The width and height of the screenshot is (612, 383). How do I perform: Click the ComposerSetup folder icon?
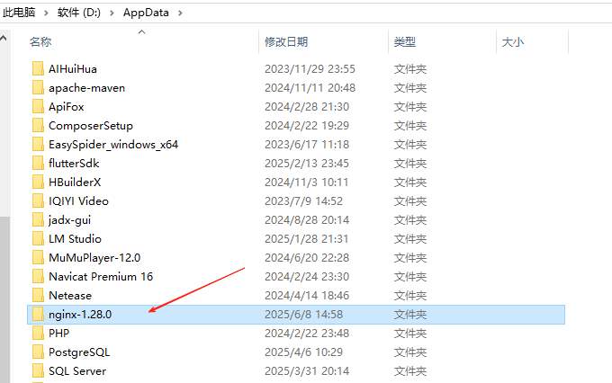[38, 125]
